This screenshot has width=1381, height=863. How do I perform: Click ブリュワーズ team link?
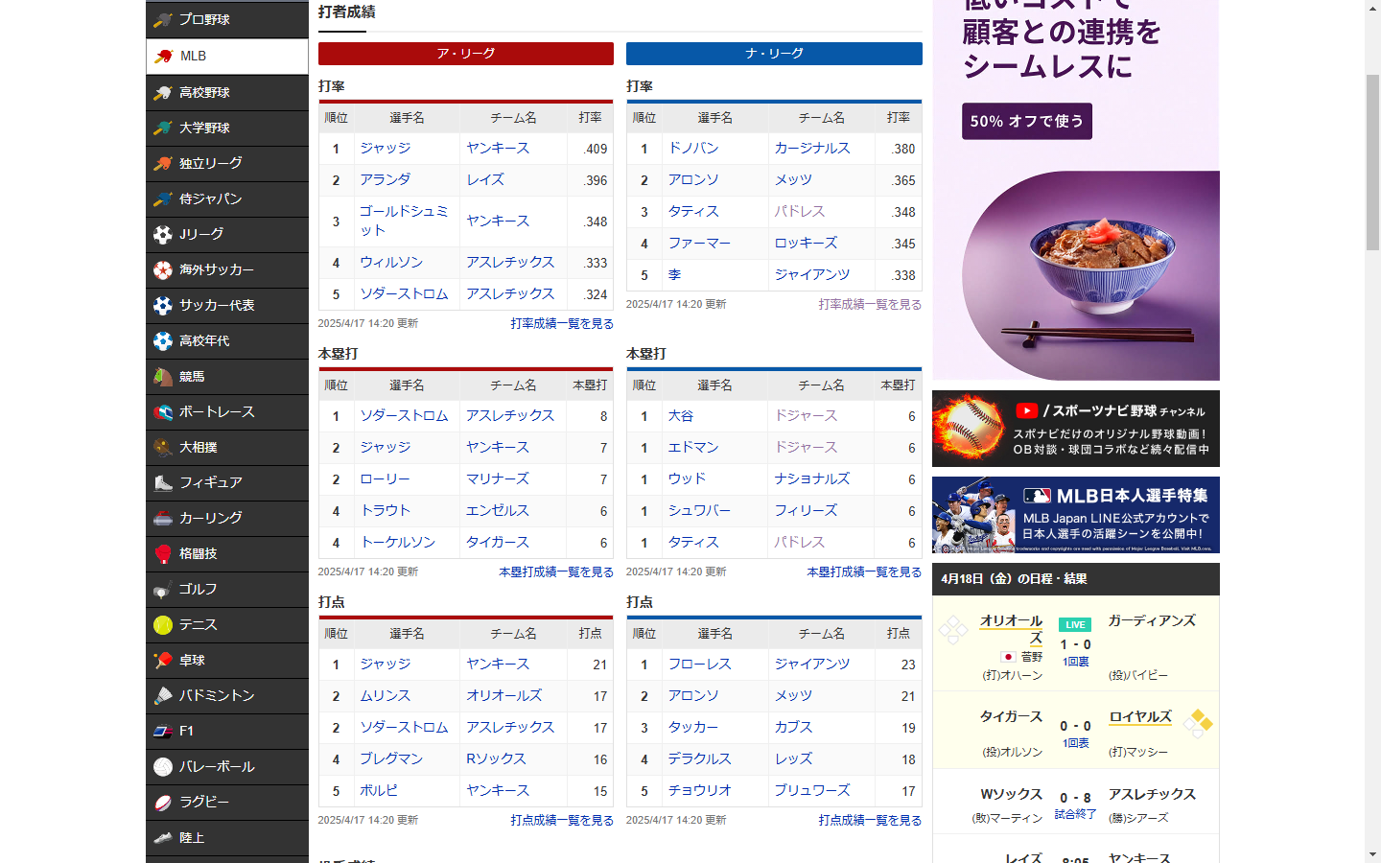click(812, 790)
